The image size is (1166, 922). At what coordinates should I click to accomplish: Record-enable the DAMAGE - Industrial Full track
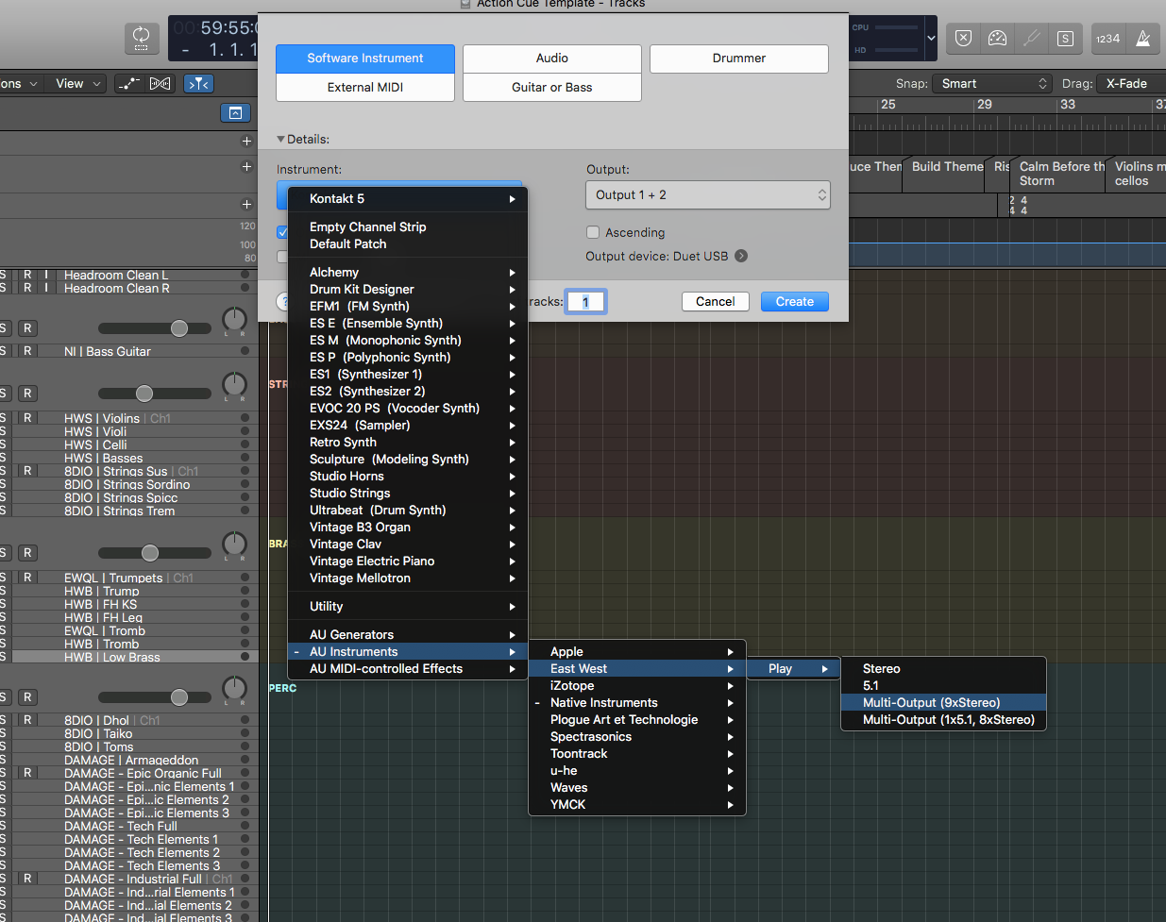[x=27, y=879]
